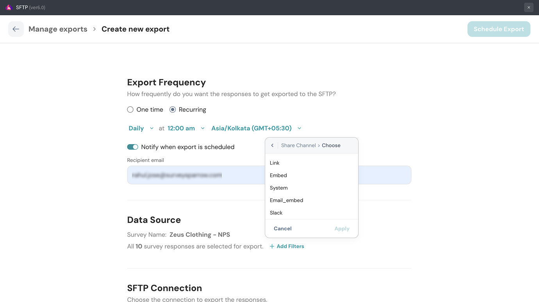Select the Email_embed channel option

click(x=287, y=200)
